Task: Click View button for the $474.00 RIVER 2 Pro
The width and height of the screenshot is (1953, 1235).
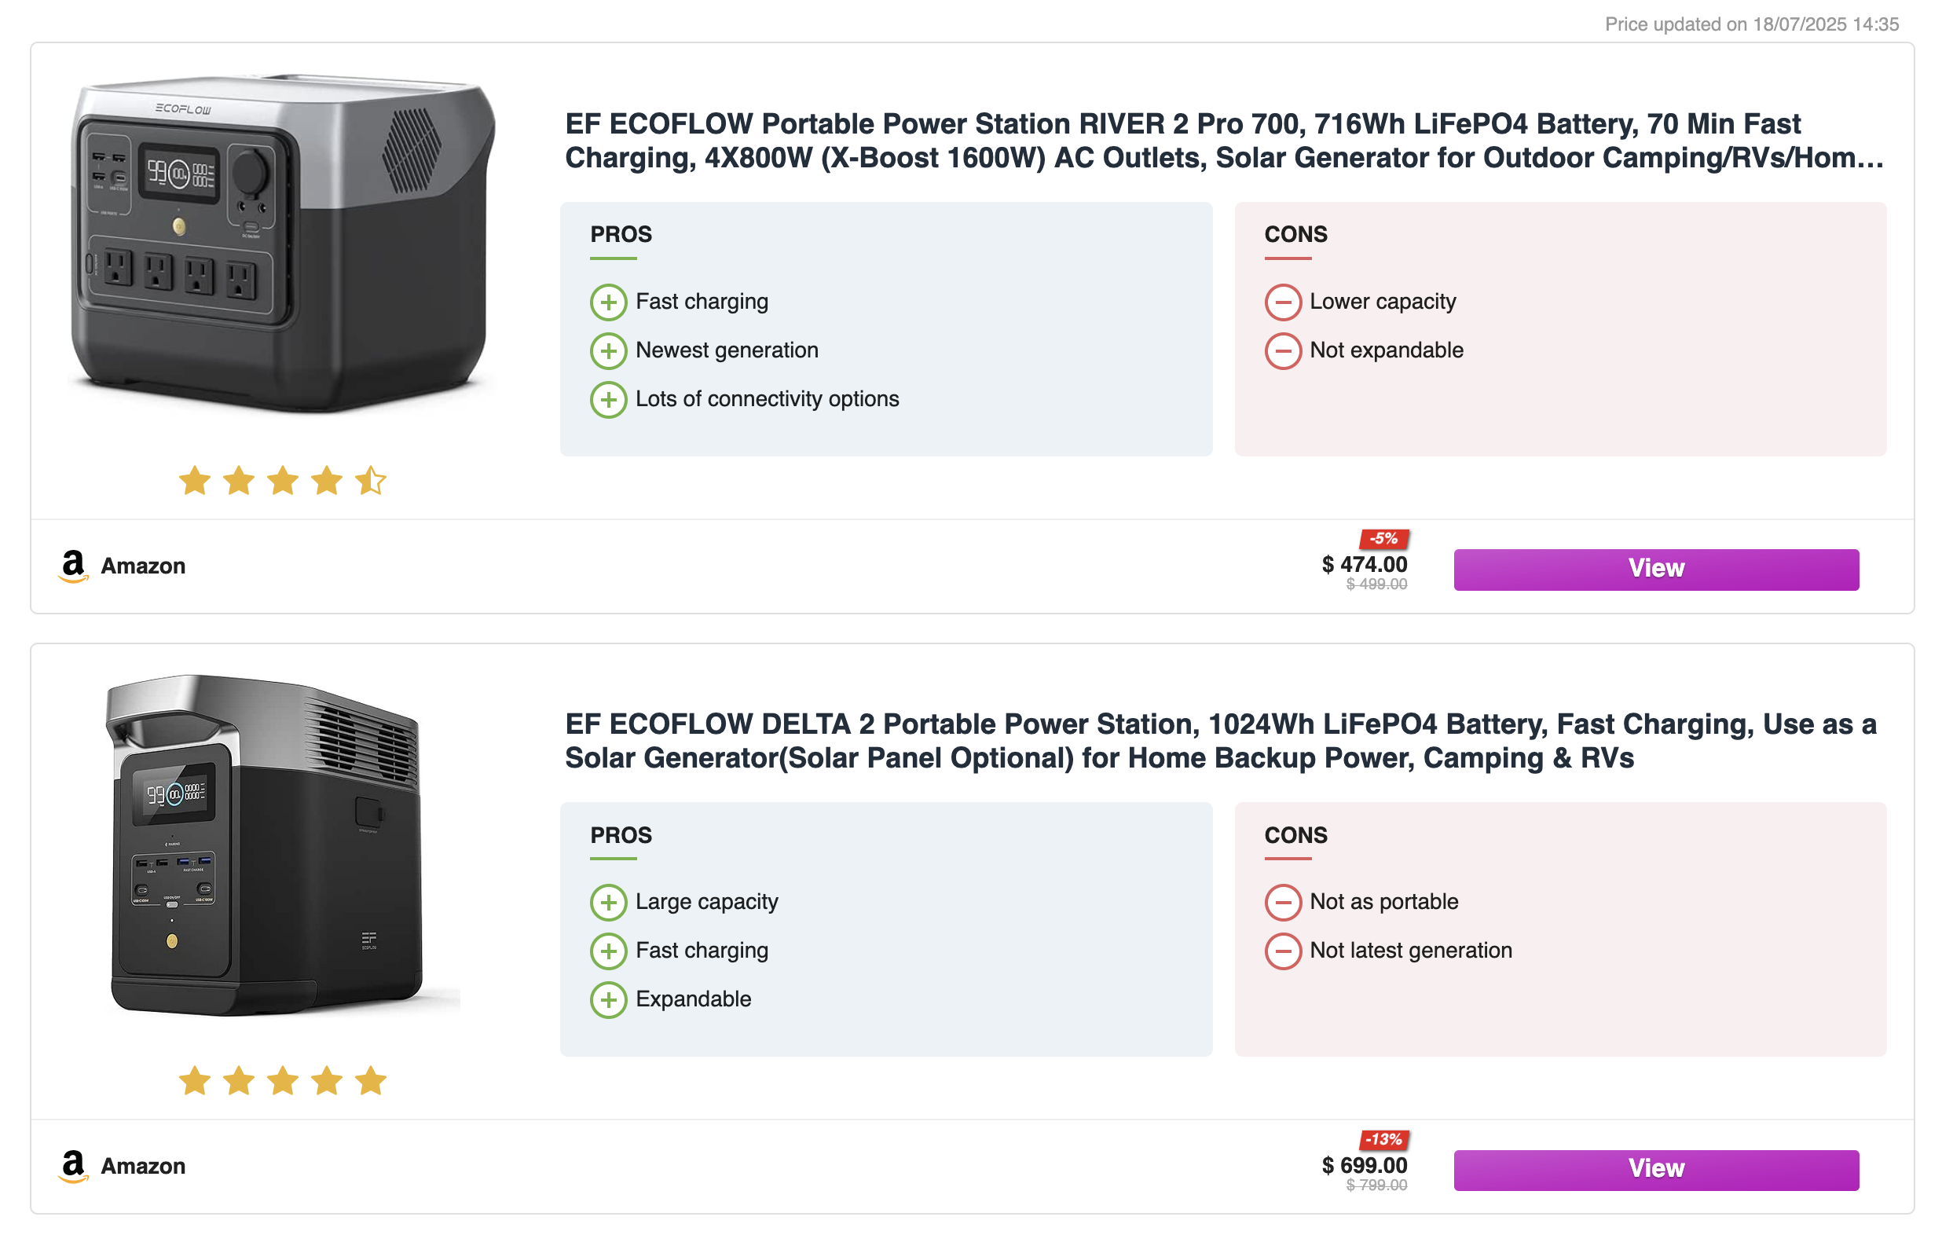Action: pyautogui.click(x=1656, y=570)
